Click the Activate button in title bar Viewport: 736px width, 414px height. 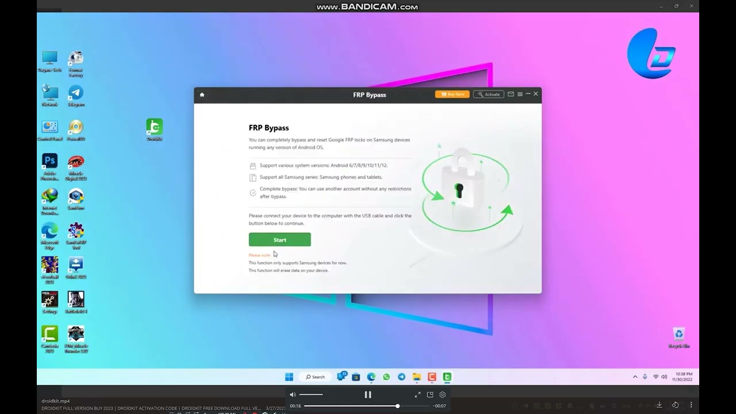coord(488,94)
